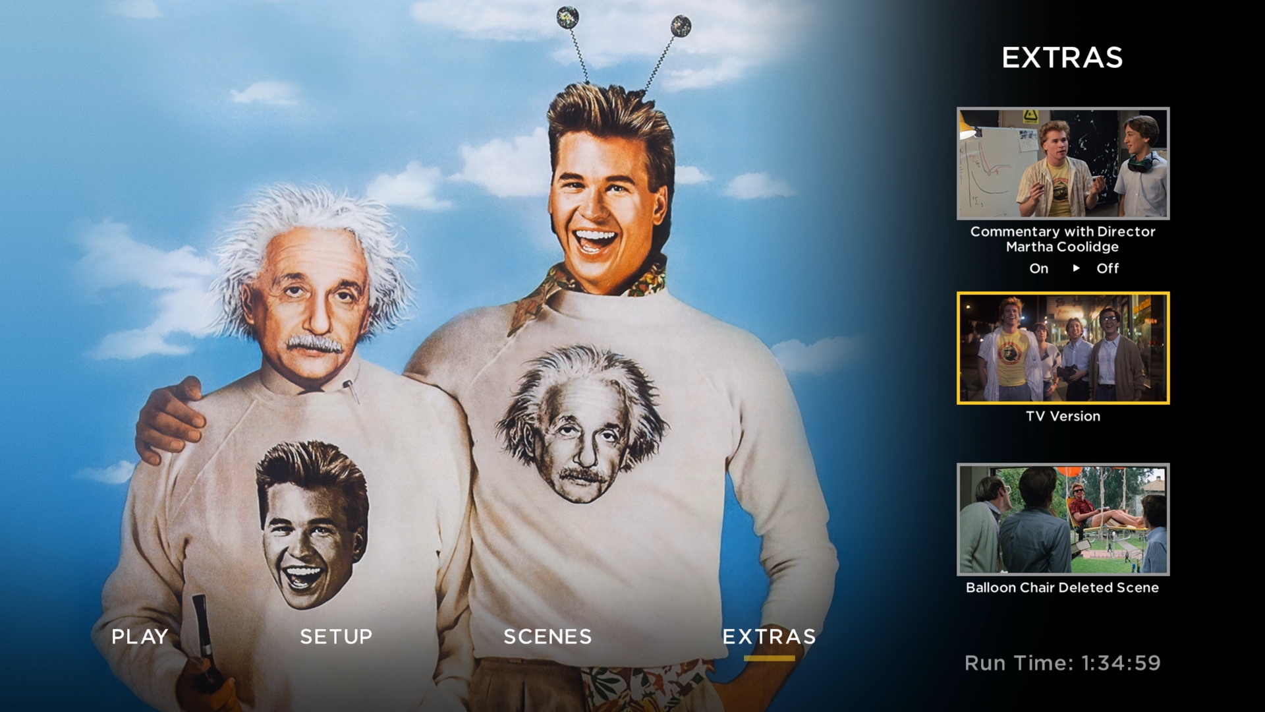
Task: Open the SETUP menu
Action: (336, 636)
